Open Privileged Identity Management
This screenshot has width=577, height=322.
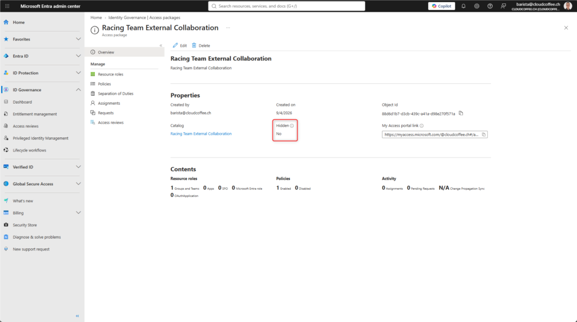[x=41, y=138]
